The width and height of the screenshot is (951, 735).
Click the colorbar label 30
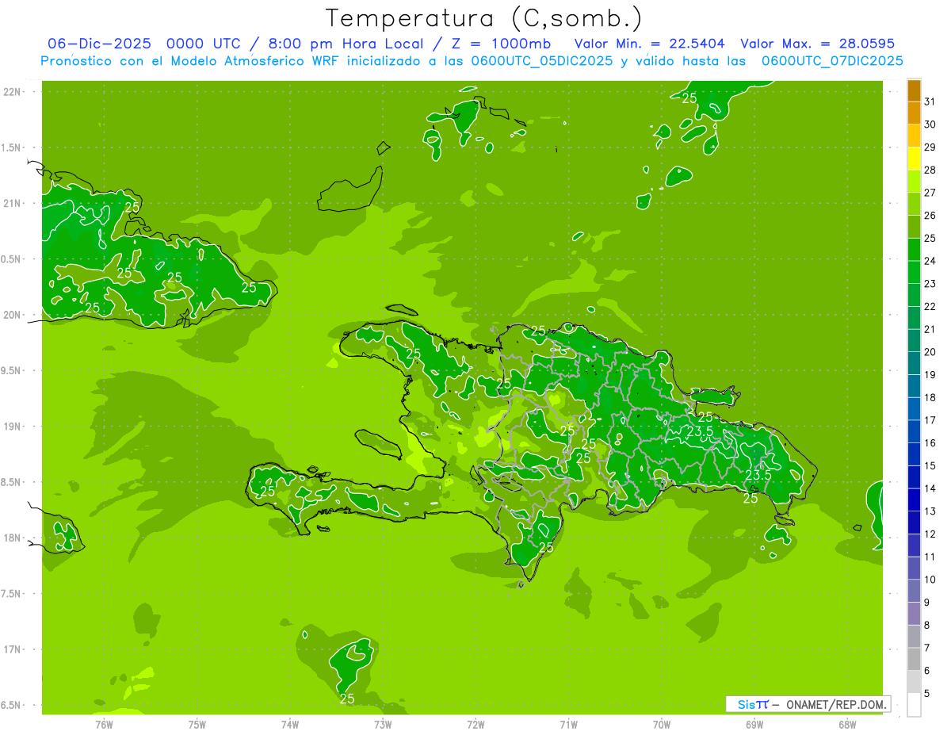pos(930,124)
